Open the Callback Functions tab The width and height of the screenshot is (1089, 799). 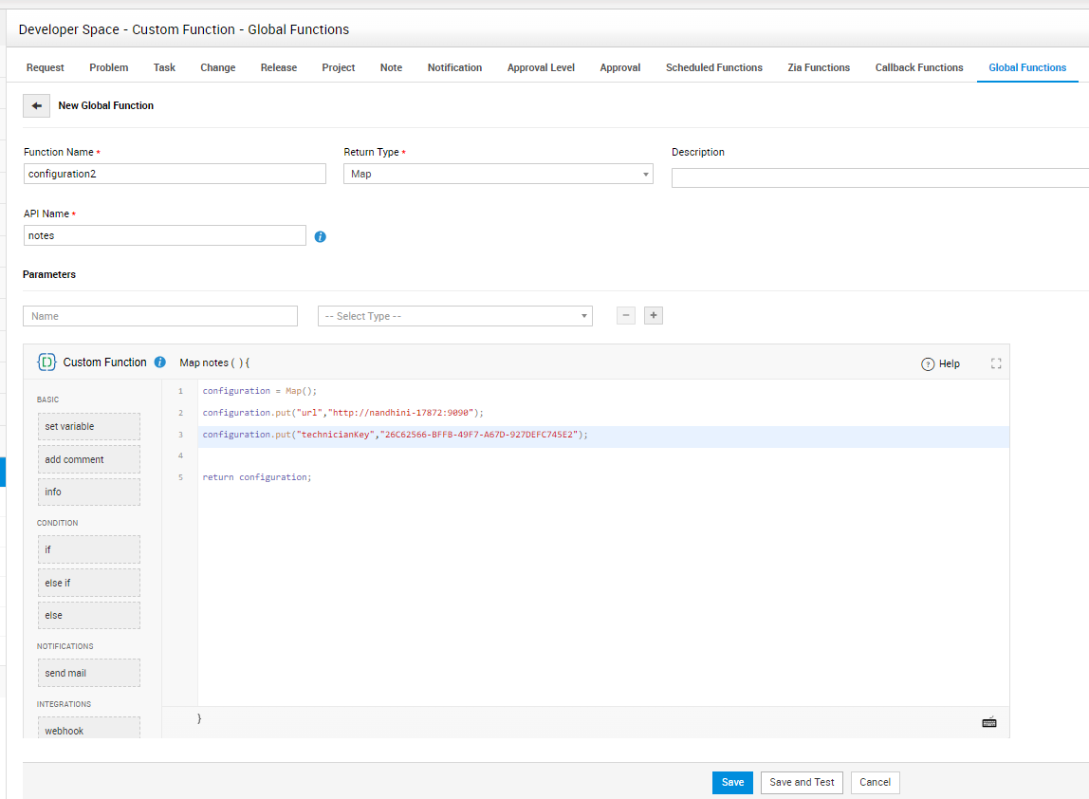(918, 67)
